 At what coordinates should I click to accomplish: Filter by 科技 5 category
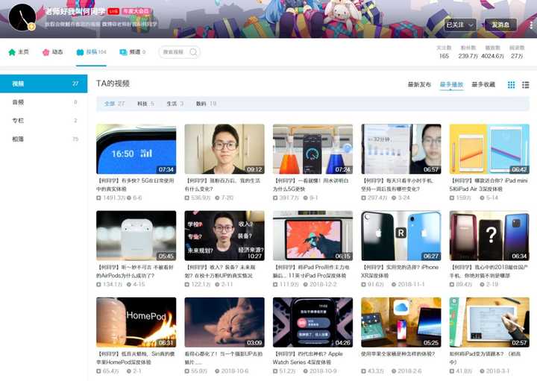(x=145, y=104)
